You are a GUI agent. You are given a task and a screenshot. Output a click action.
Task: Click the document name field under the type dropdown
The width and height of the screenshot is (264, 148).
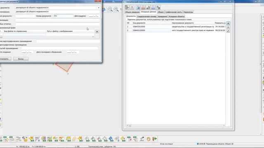(57, 12)
